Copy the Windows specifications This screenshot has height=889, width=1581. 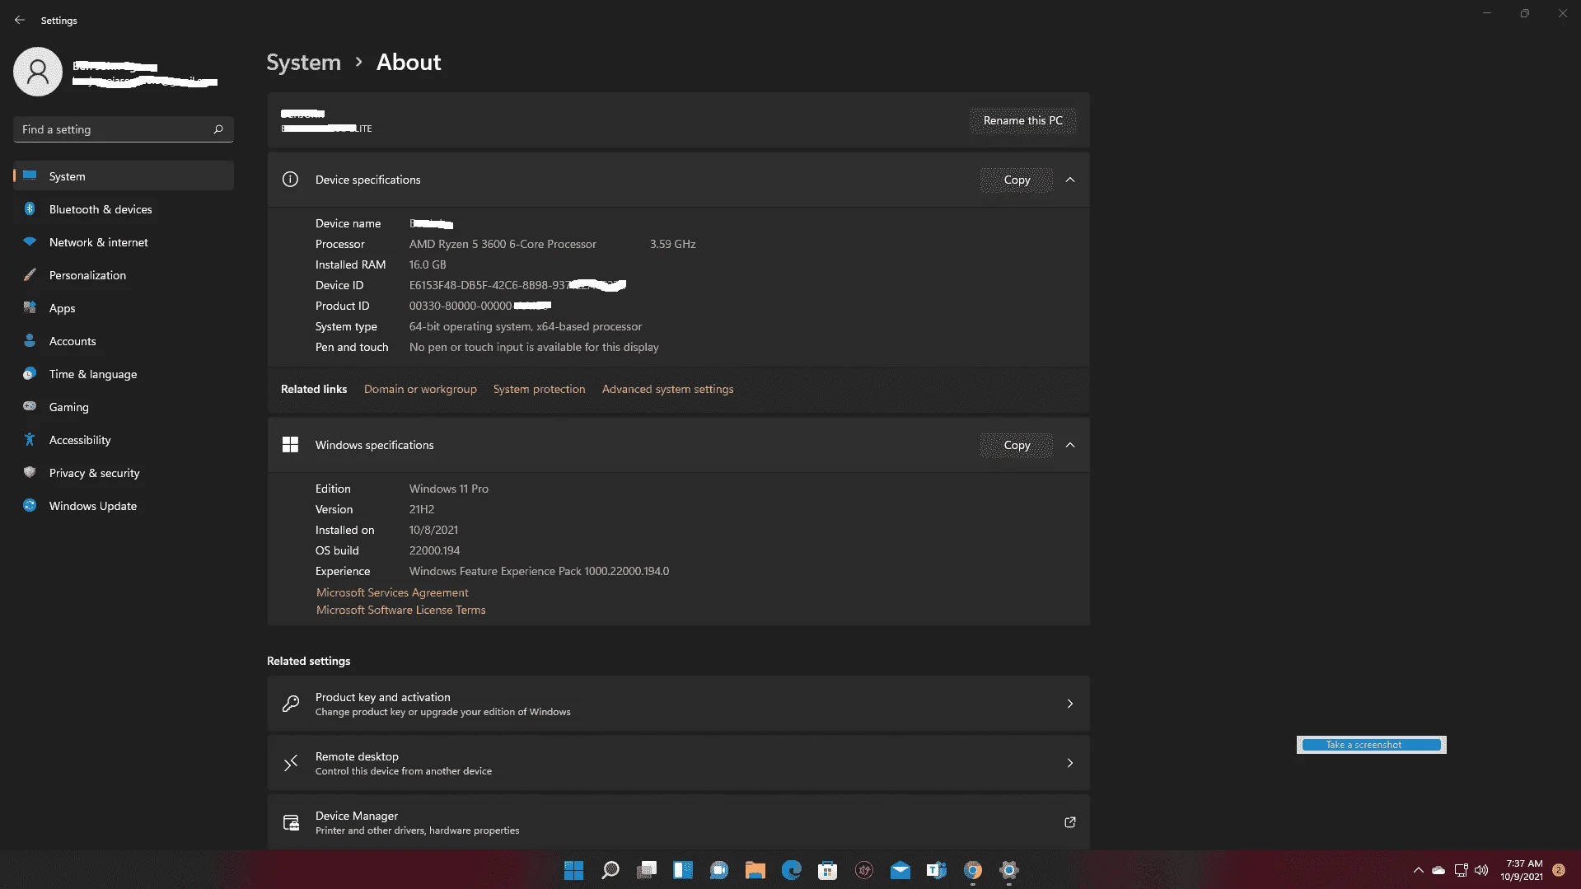pos(1017,445)
